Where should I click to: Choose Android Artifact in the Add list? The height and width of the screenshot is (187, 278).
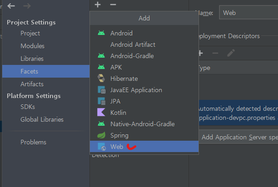[x=144, y=44]
